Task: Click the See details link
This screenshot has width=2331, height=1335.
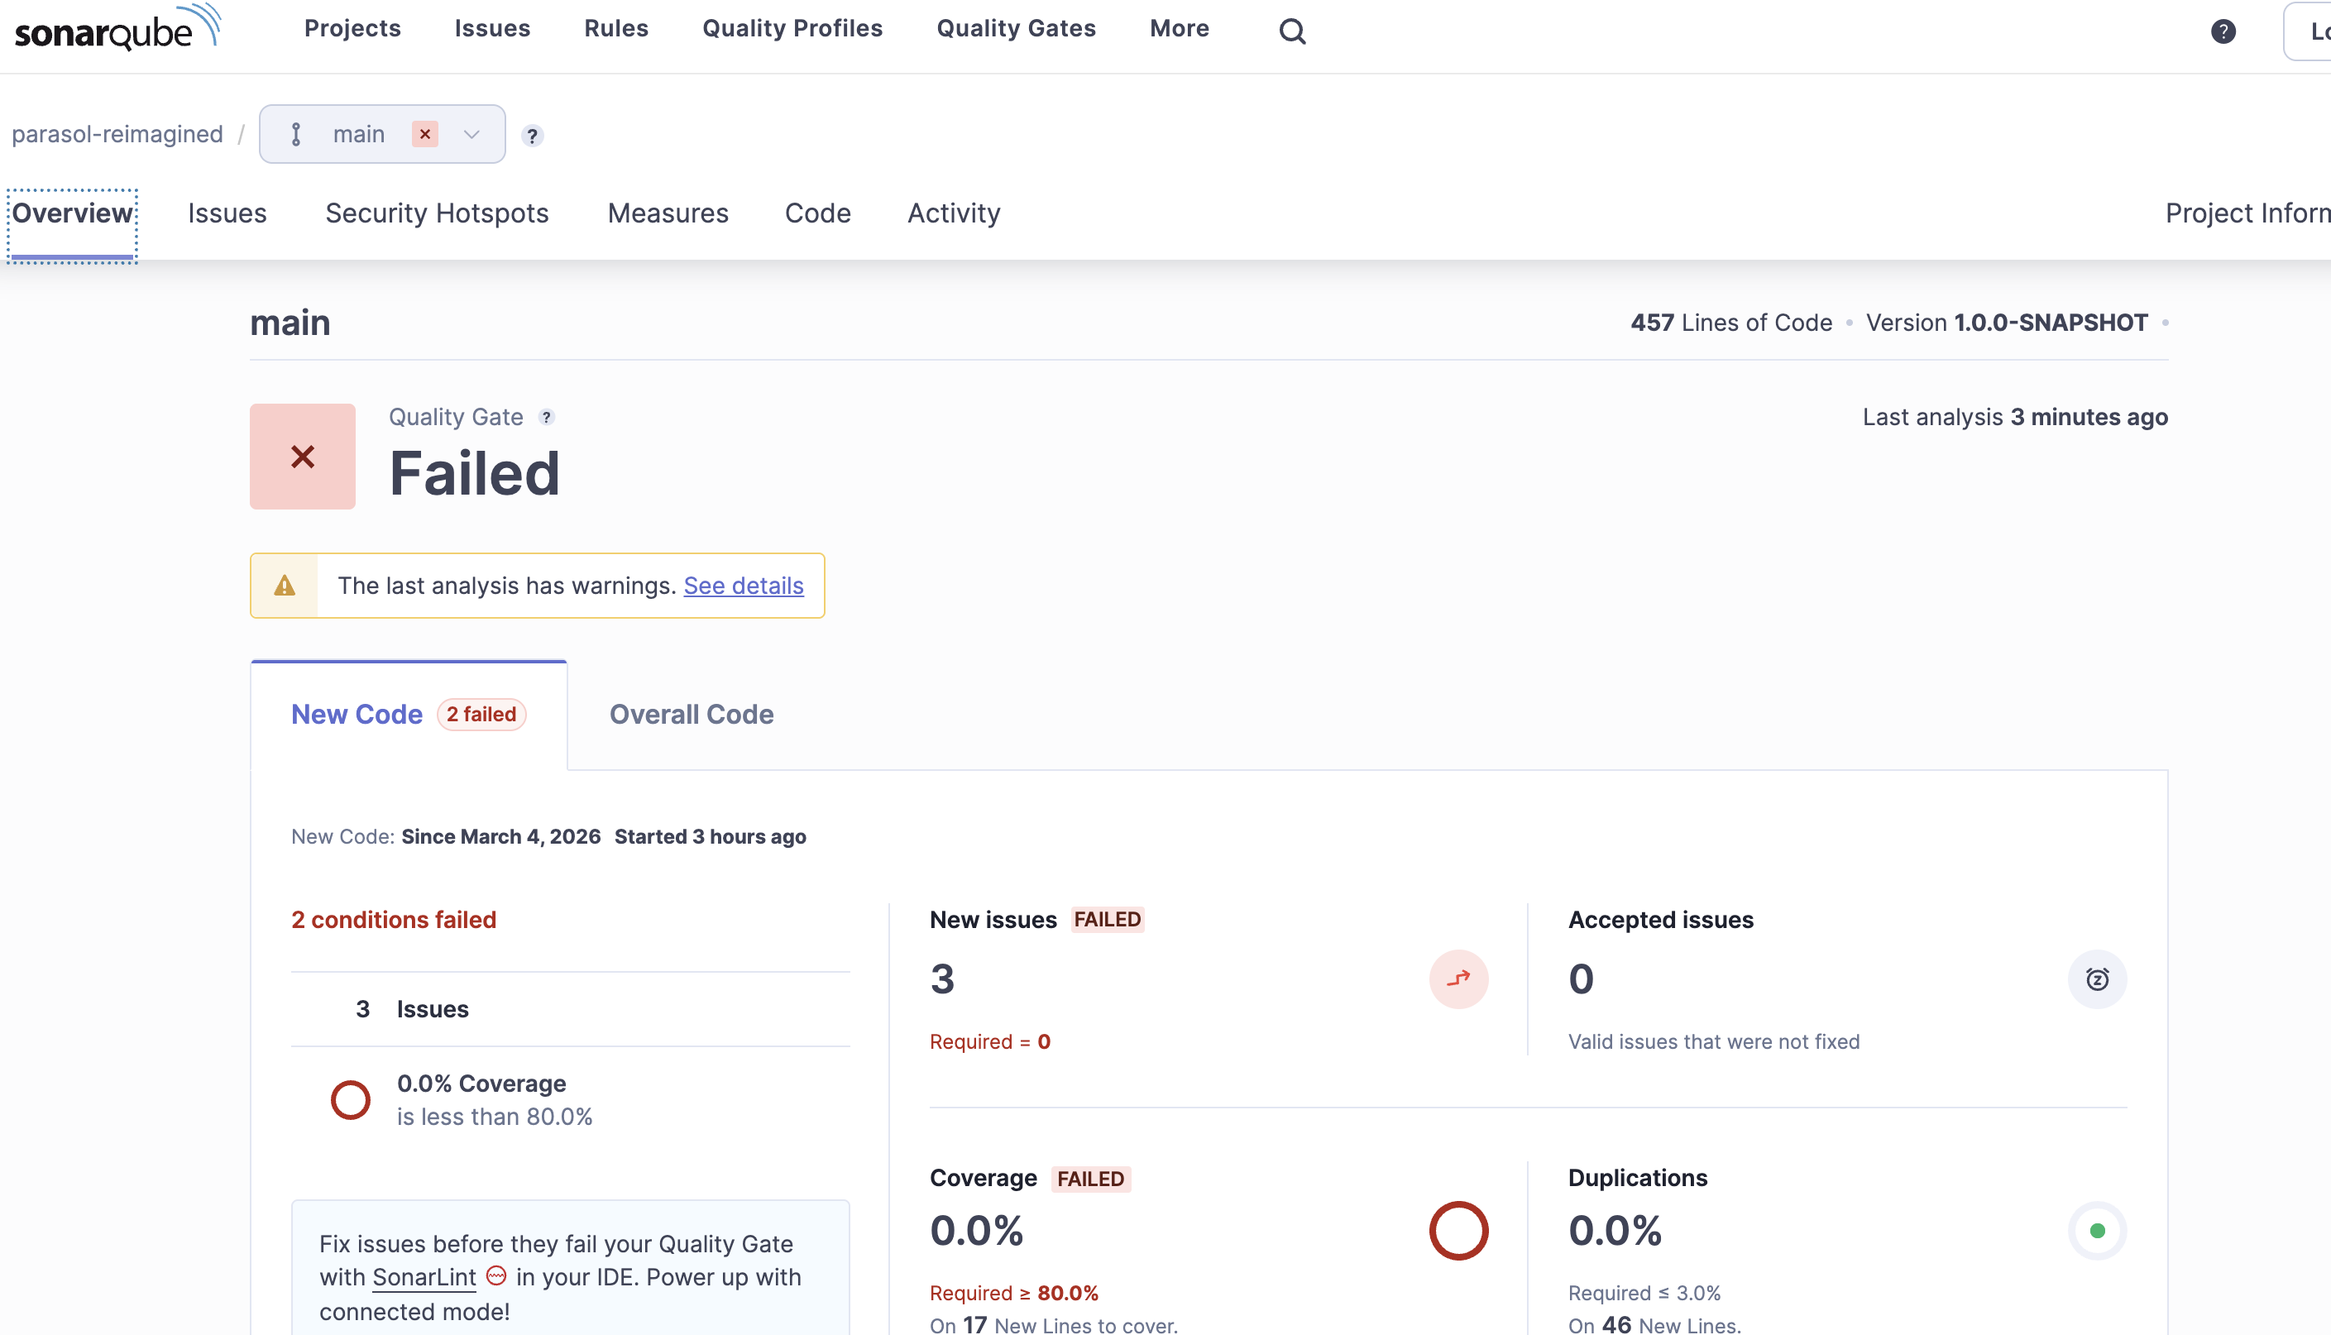Action: (744, 585)
